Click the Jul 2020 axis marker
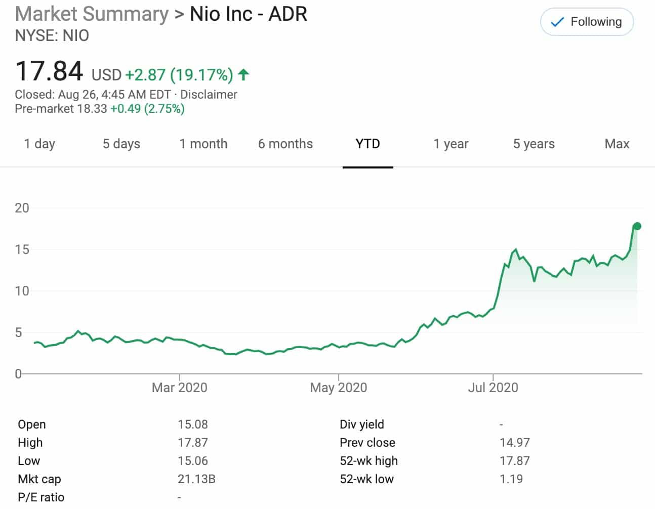The width and height of the screenshot is (655, 509). coord(493,388)
